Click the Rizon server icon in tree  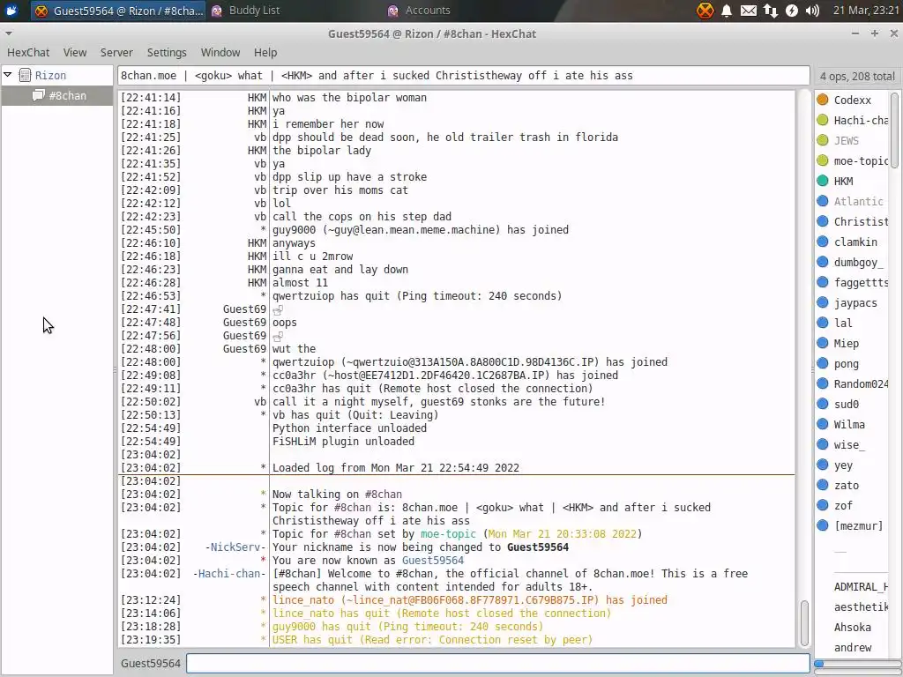tap(25, 75)
